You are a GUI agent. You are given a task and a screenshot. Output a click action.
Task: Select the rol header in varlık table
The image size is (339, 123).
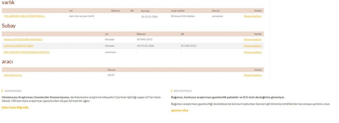71,11
